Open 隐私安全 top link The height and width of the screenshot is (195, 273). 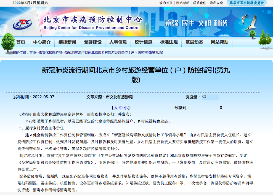click(216, 3)
